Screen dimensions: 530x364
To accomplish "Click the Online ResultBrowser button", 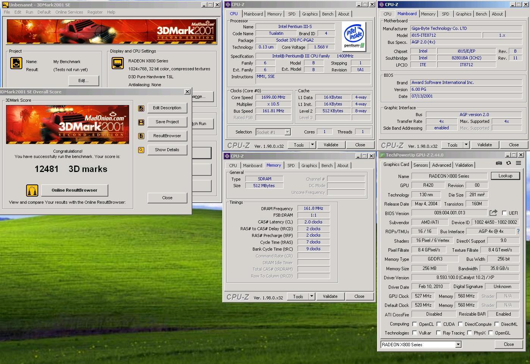I will pyautogui.click(x=75, y=190).
